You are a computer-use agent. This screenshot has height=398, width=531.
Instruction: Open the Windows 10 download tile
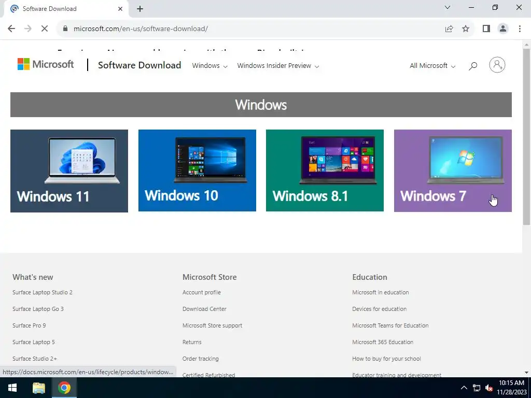tap(197, 170)
